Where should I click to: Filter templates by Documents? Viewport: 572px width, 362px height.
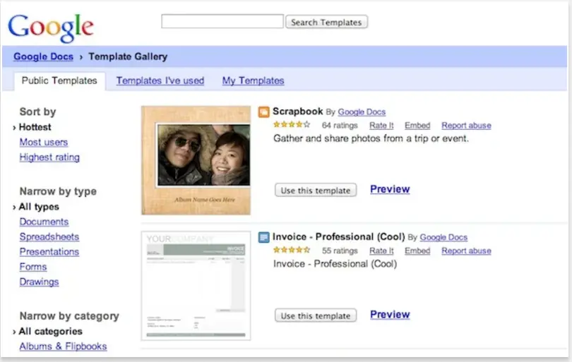[44, 222]
